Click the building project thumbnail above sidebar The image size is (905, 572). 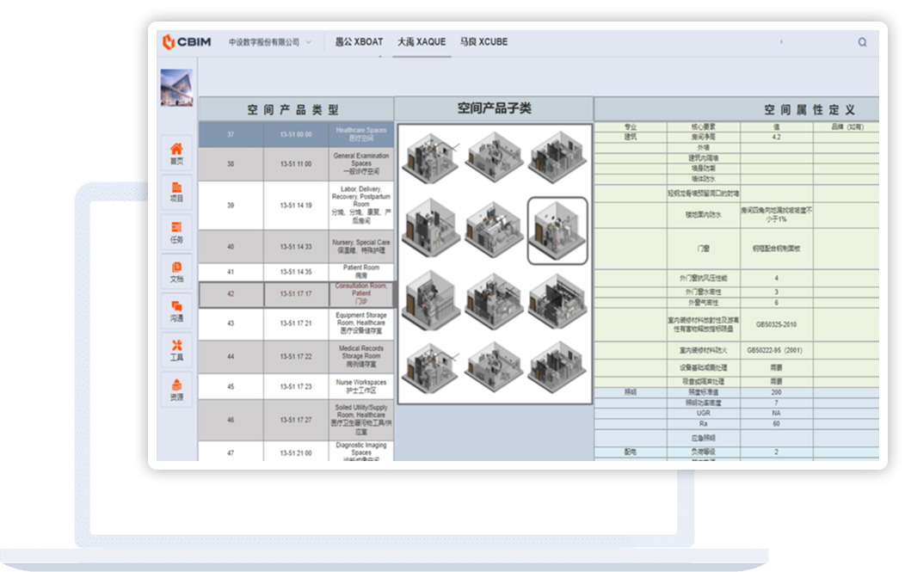click(176, 87)
